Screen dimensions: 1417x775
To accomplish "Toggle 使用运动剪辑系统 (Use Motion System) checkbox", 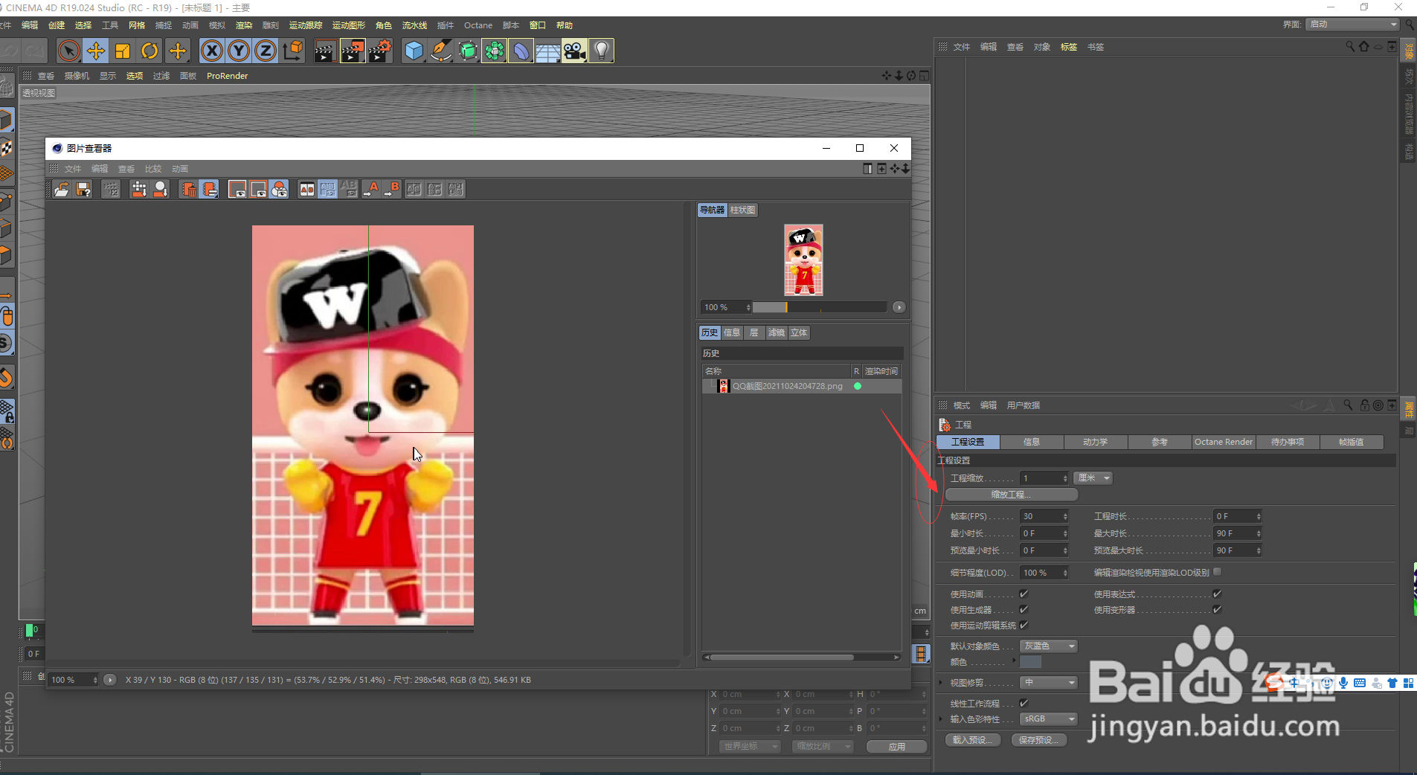I will click(1024, 625).
